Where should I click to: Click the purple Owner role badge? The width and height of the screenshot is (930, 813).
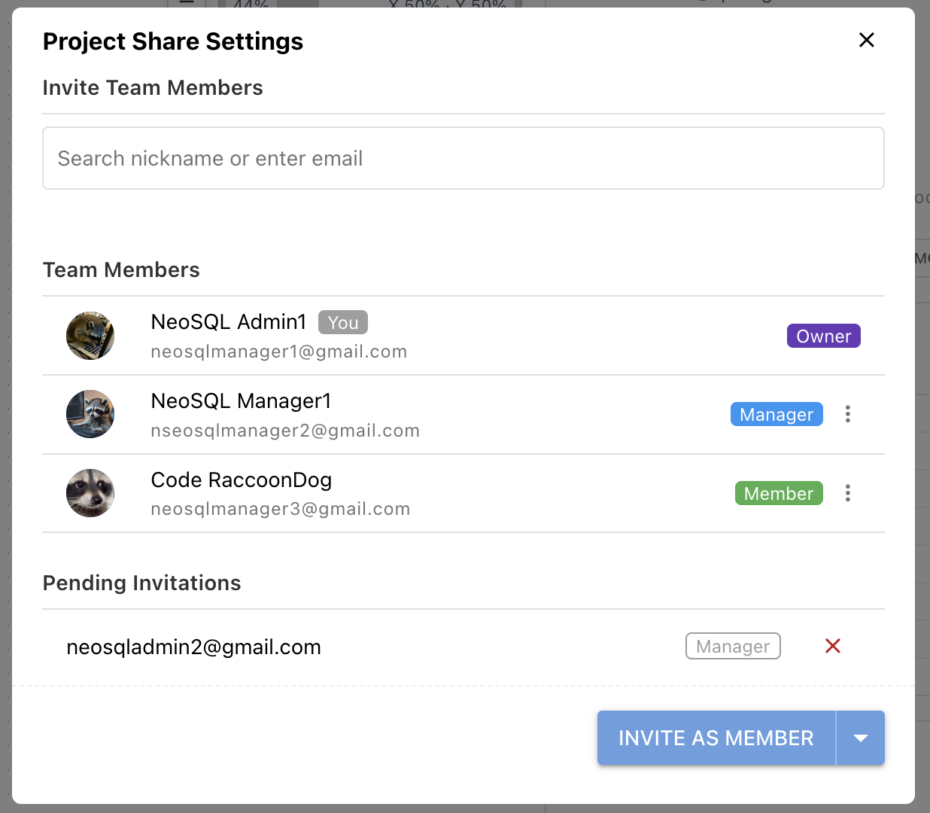(824, 336)
